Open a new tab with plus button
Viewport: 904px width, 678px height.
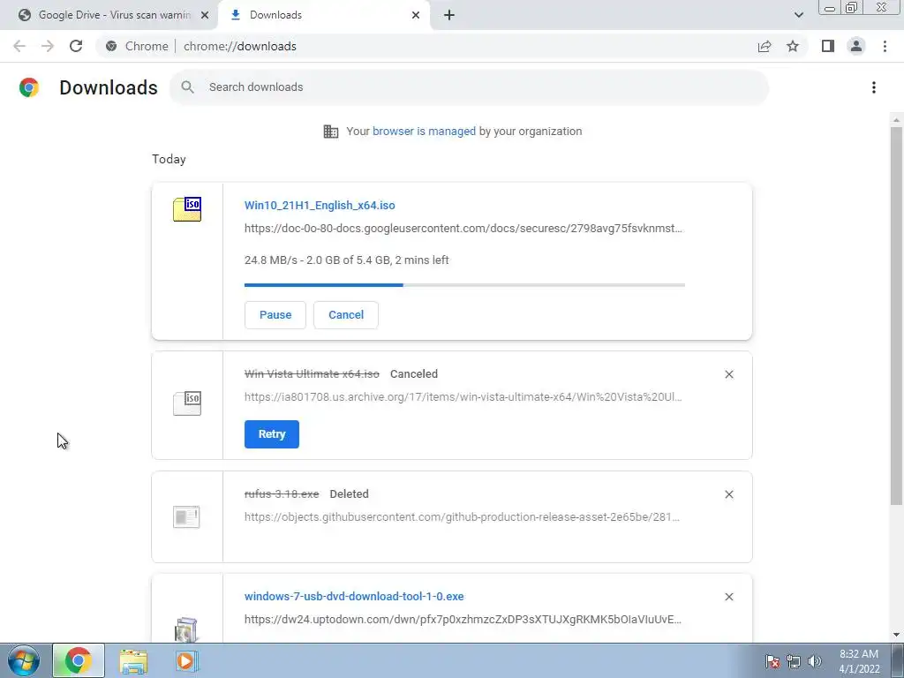coord(449,15)
